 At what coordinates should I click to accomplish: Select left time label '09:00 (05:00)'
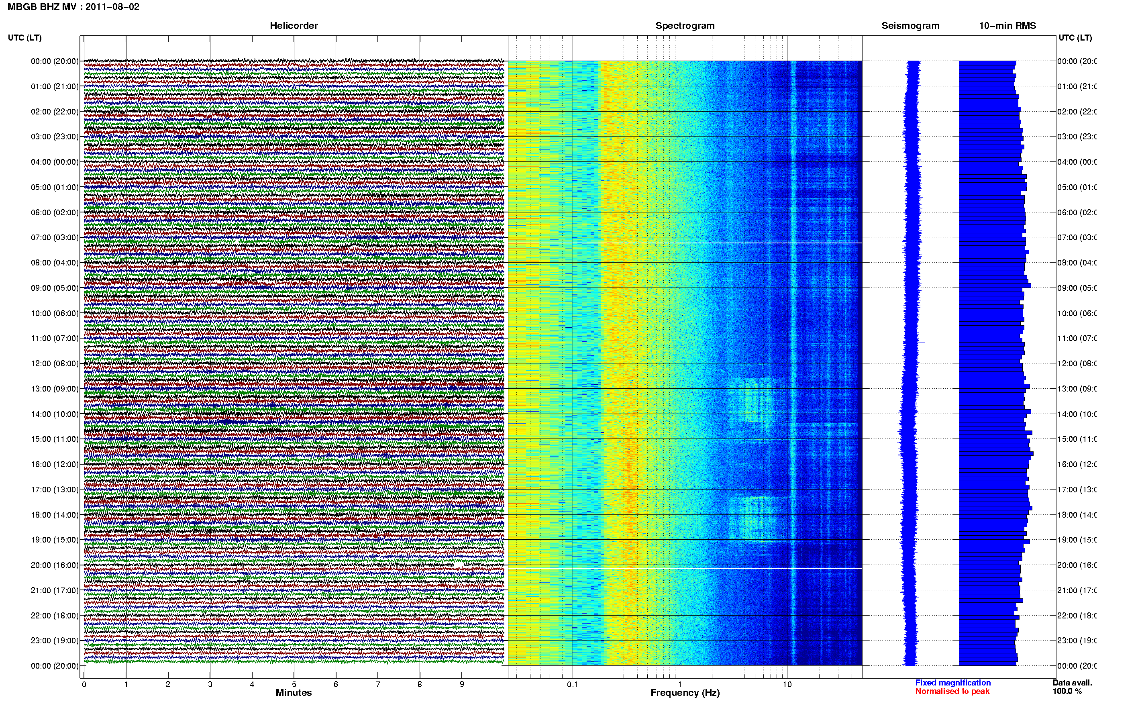(55, 288)
